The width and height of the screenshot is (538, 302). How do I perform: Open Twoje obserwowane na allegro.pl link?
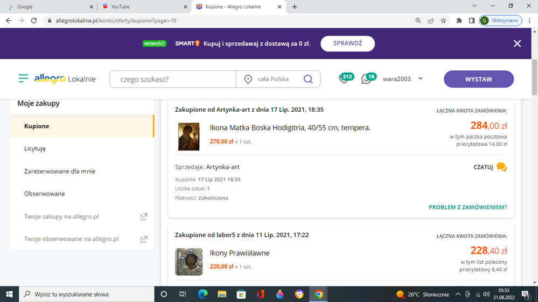pyautogui.click(x=72, y=239)
